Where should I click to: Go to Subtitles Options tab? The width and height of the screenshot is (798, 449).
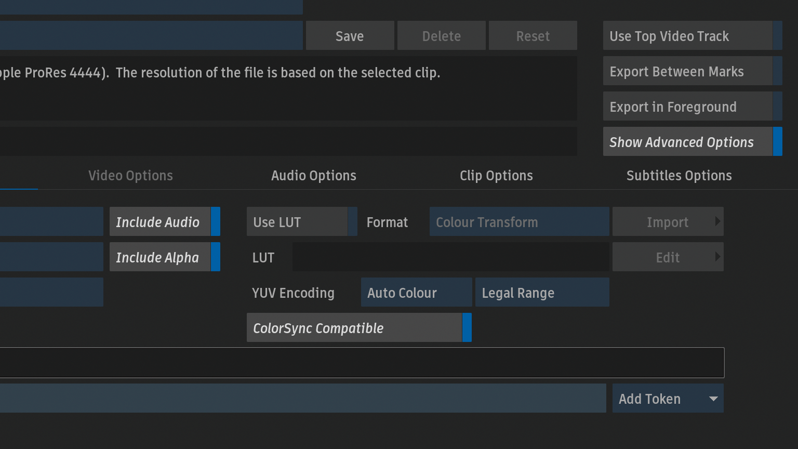click(x=679, y=176)
